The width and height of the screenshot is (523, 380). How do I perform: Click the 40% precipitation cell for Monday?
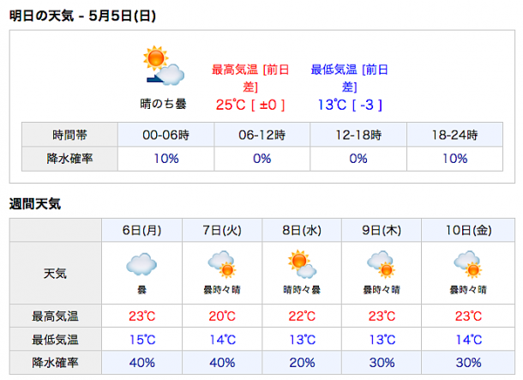pyautogui.click(x=141, y=361)
